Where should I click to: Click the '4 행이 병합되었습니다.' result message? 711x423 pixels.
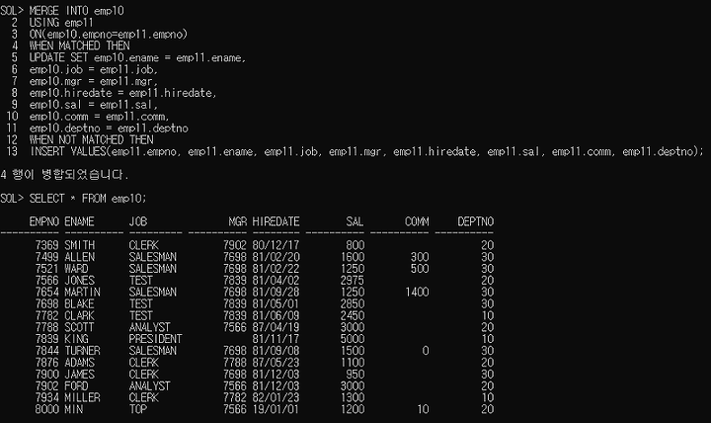coord(65,174)
